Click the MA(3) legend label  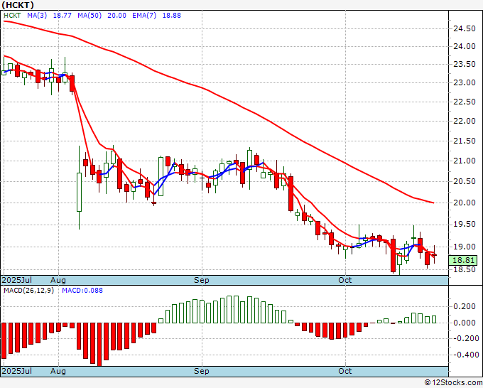[x=37, y=16]
